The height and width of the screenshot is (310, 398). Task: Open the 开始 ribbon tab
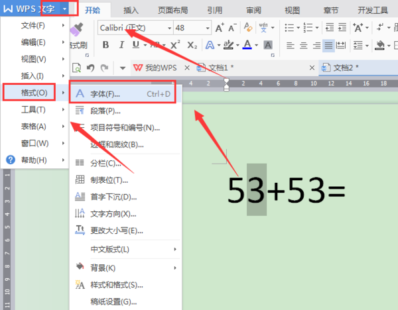(93, 10)
